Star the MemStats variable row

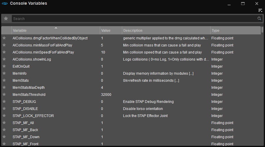4,81
